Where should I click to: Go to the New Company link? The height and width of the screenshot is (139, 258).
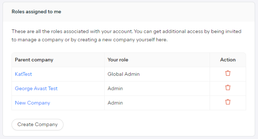click(32, 103)
